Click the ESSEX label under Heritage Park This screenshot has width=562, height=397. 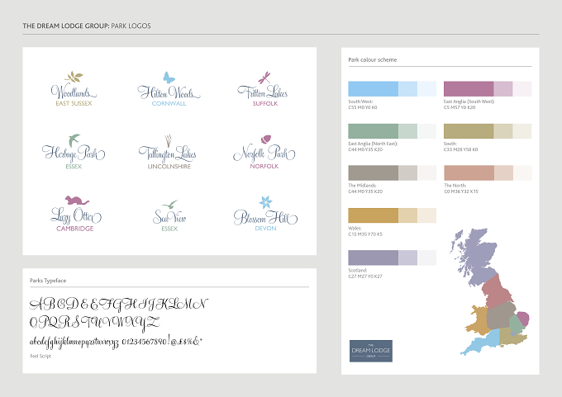coord(74,167)
